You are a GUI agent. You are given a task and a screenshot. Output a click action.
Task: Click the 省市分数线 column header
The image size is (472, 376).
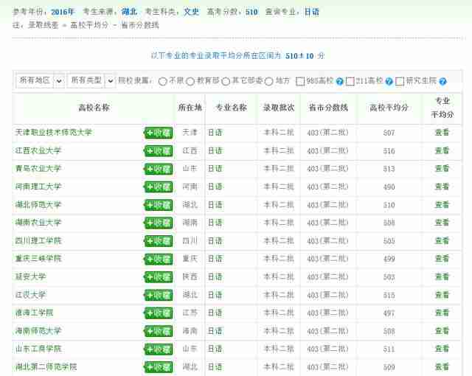[328, 108]
